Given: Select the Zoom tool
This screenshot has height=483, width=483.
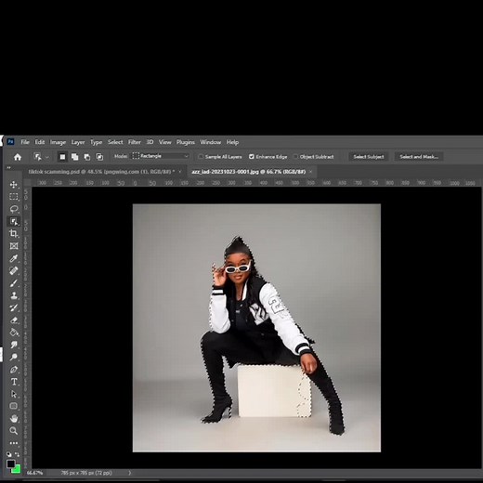Looking at the screenshot, I should tap(14, 431).
